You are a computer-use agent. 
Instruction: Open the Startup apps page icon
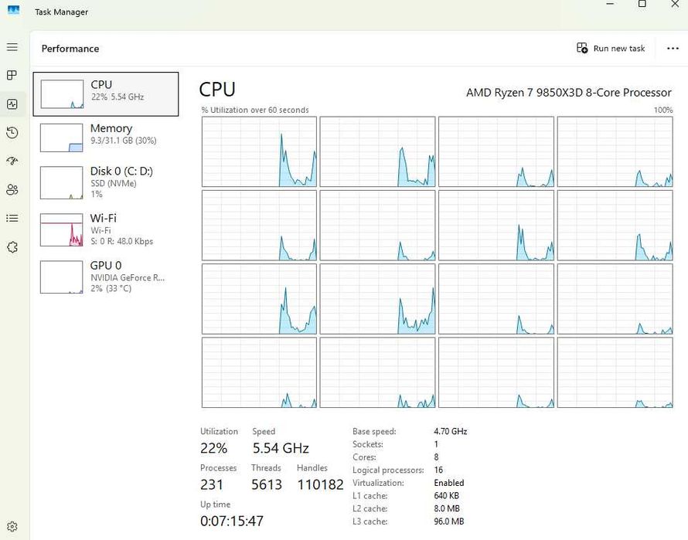pyautogui.click(x=12, y=161)
